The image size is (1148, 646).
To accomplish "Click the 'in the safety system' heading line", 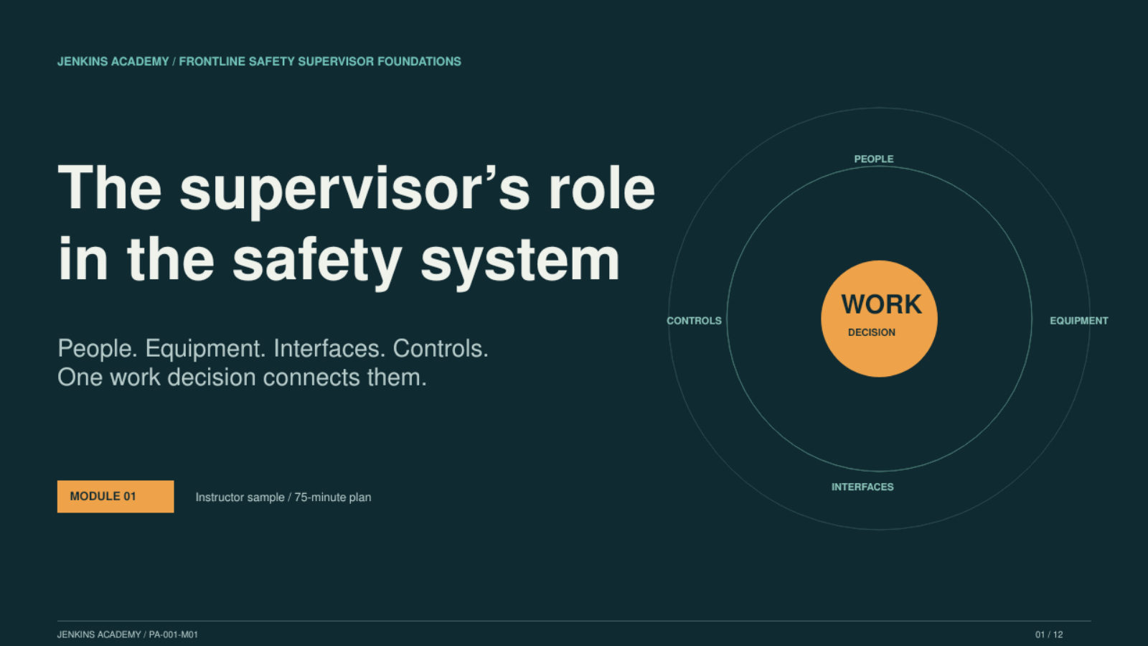I will tap(339, 260).
